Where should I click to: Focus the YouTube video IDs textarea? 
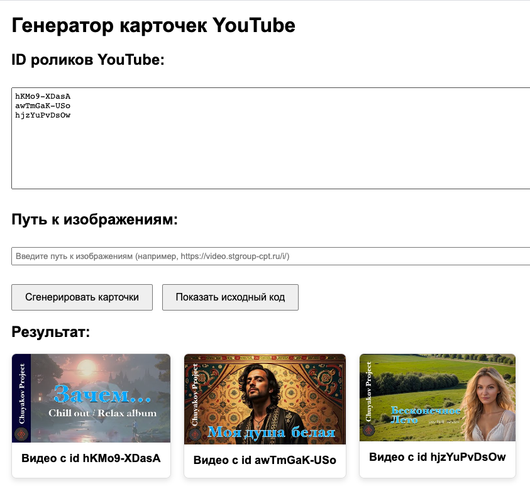click(271, 138)
